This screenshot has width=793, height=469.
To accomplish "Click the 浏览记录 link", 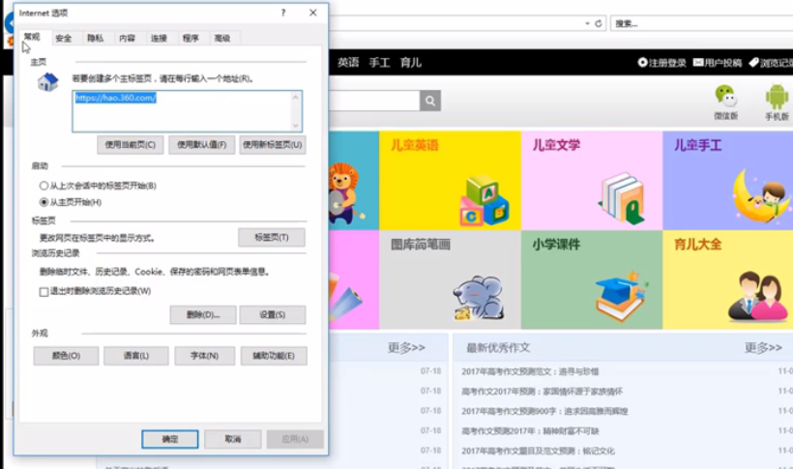I will [x=771, y=63].
